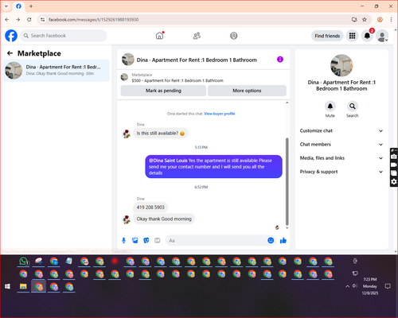Click the address bar URL
This screenshot has height=318, width=398.
point(94,20)
